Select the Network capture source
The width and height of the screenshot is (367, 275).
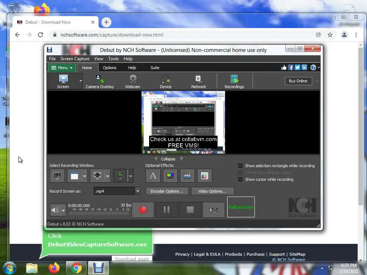pos(199,81)
